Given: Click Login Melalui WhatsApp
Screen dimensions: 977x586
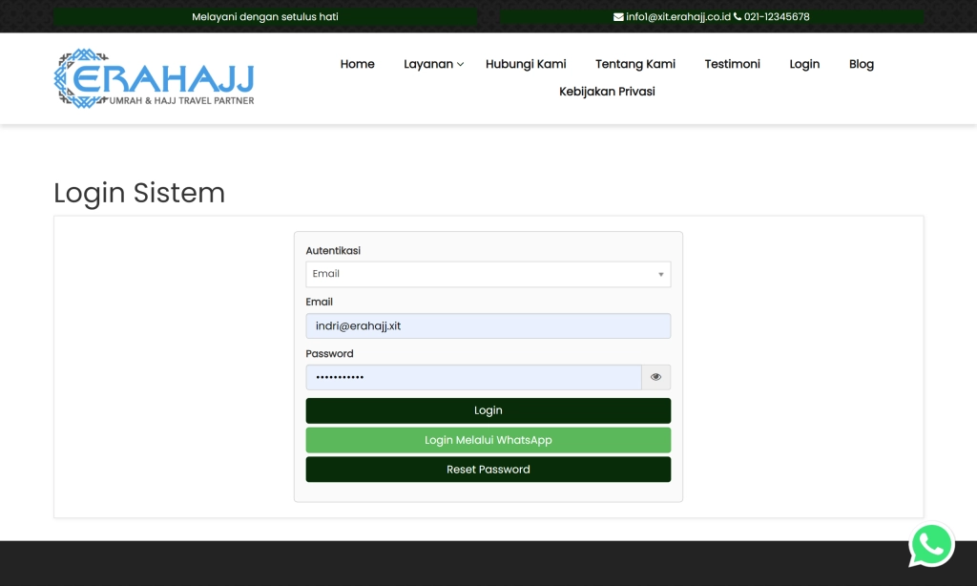Looking at the screenshot, I should pos(488,440).
